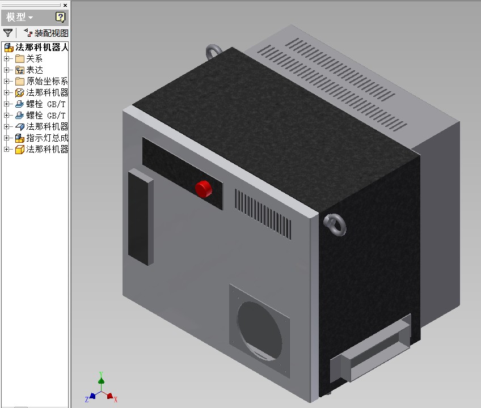
Task: Expand the last 法那科机器 part node
Action: [x=6, y=149]
